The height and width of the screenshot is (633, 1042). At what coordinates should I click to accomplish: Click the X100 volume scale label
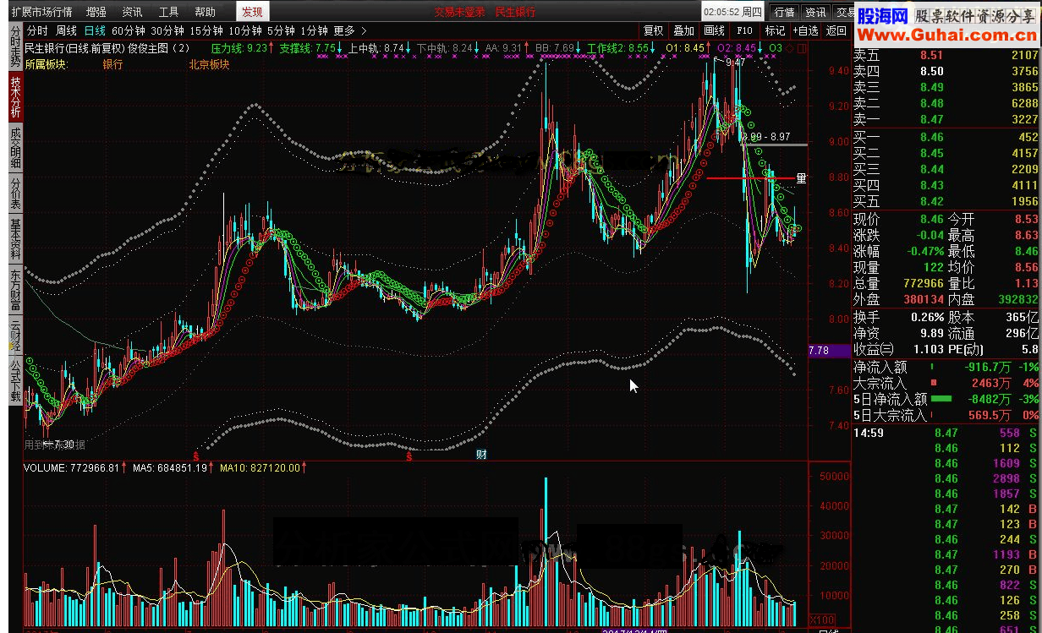coord(821,619)
